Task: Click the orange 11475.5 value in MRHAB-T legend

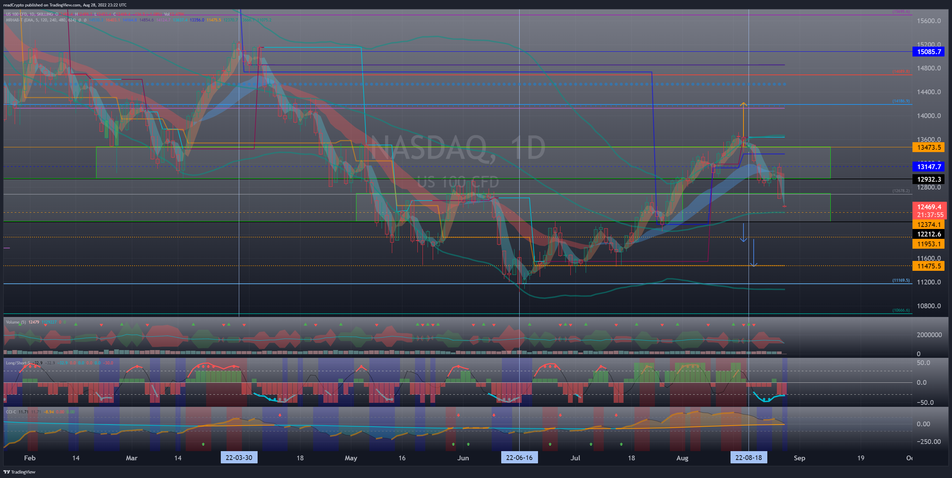Action: click(x=214, y=20)
